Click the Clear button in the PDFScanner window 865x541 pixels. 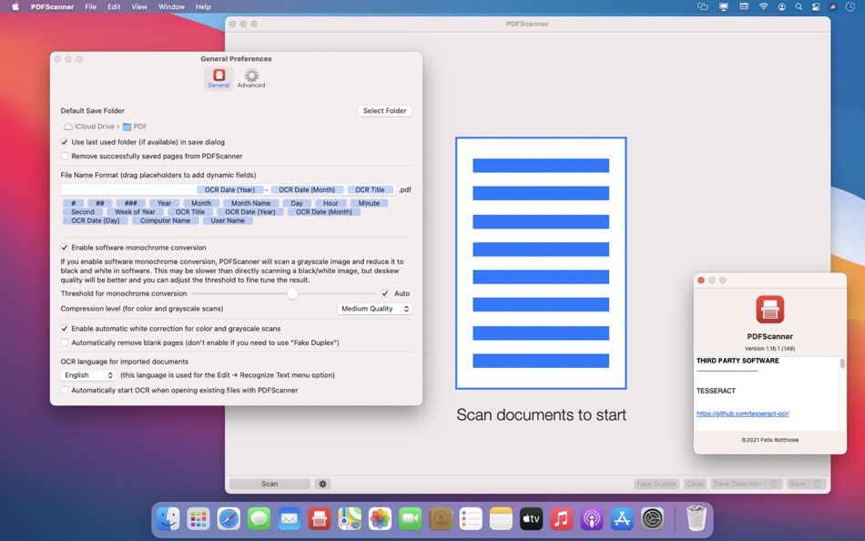[695, 485]
